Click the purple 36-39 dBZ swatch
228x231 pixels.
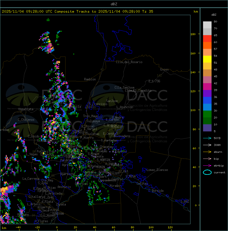point(207,94)
